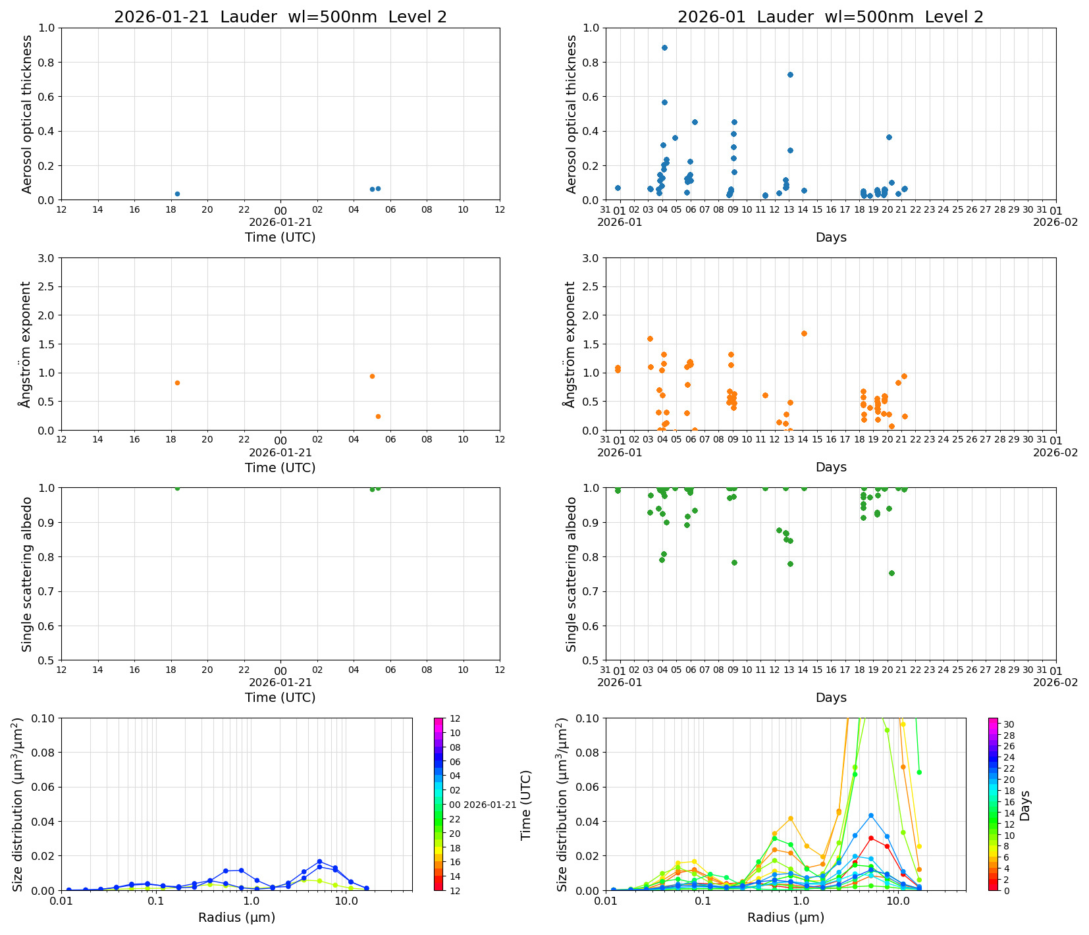Click Days axis label under monthly AOT plot
This screenshot has width=1089, height=935.
(x=830, y=238)
